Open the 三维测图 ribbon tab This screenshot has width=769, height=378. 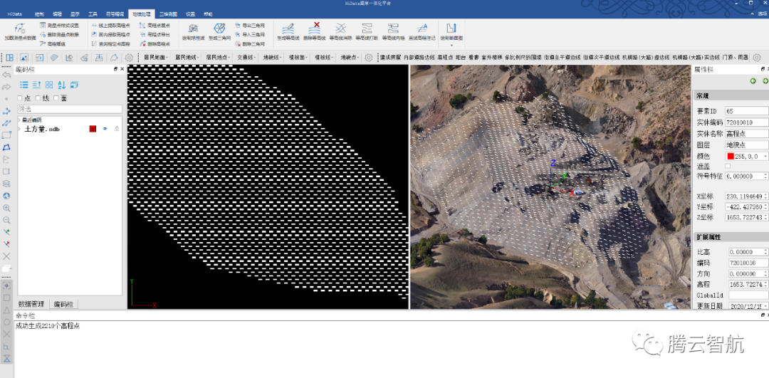pos(169,14)
